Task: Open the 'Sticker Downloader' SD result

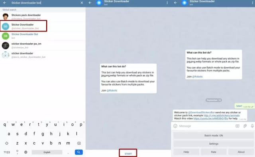Action: pos(43,26)
